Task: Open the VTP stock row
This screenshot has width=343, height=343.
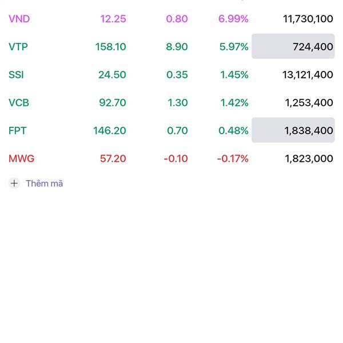Action: [x=171, y=47]
